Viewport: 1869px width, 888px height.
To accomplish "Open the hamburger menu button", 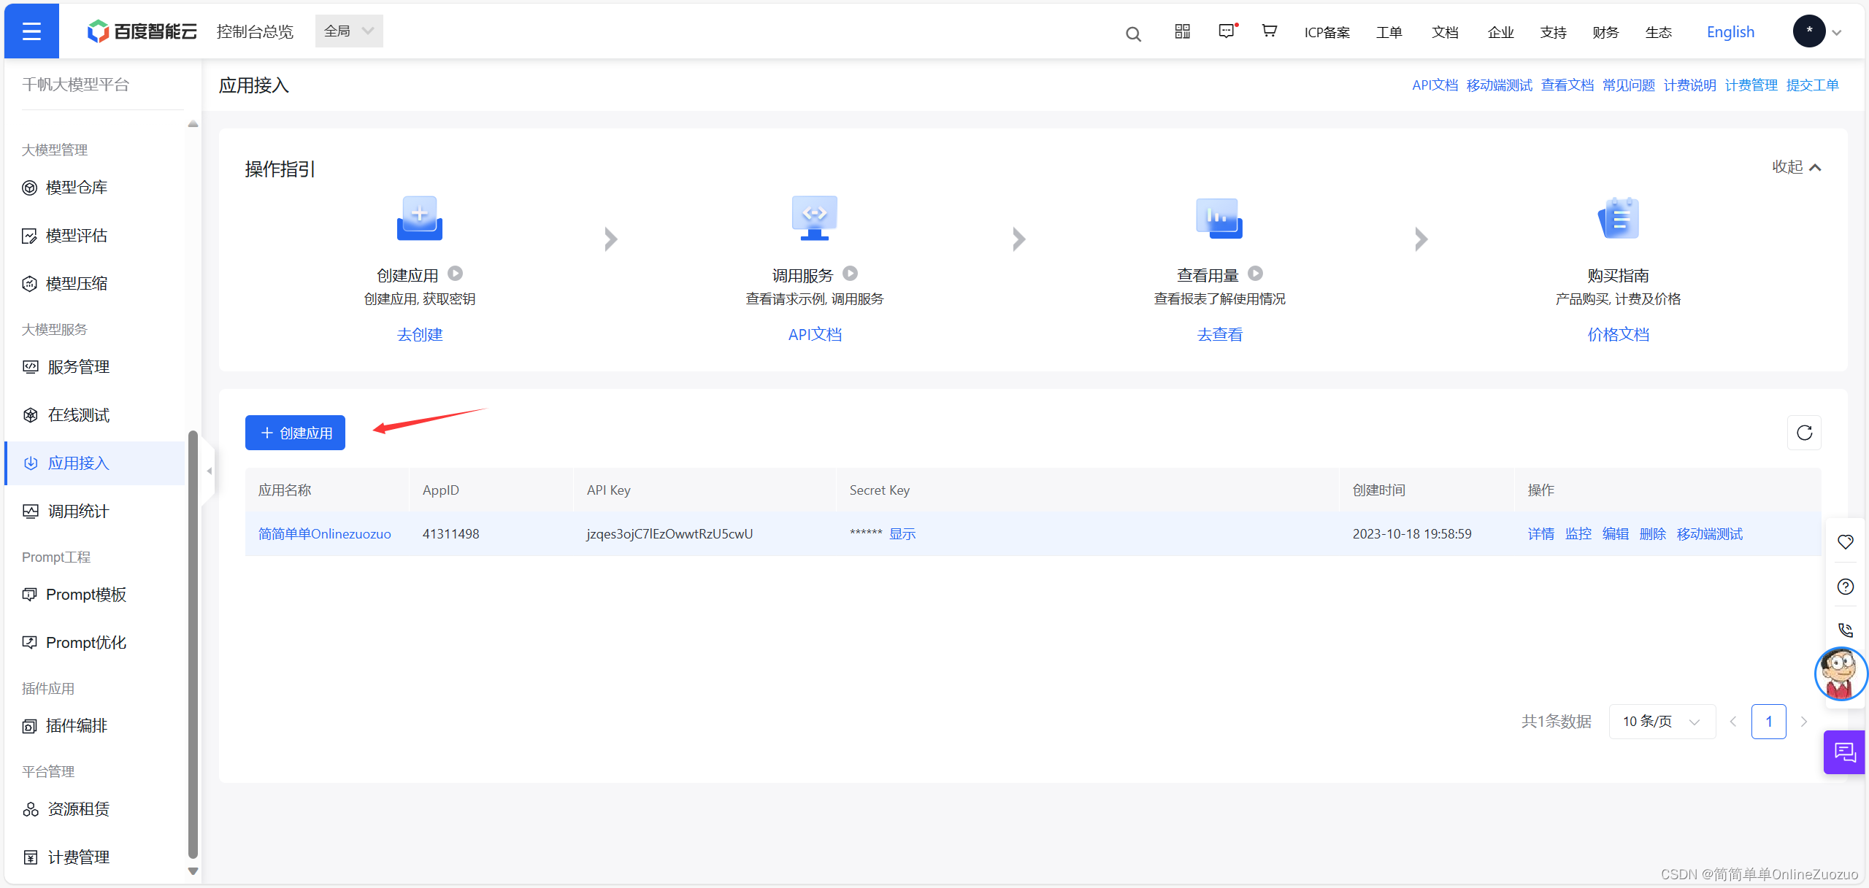I will click(31, 31).
